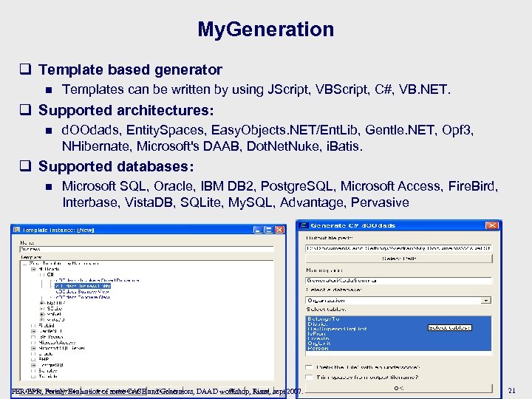
Task: Select dOOdads Business View tree item
Action: tap(83, 291)
